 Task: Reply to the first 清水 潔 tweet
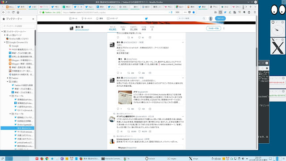pyautogui.click(x=118, y=73)
